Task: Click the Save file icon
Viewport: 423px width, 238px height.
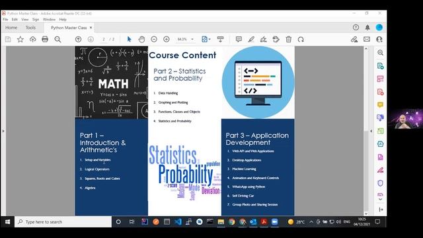Action: (x=8, y=40)
